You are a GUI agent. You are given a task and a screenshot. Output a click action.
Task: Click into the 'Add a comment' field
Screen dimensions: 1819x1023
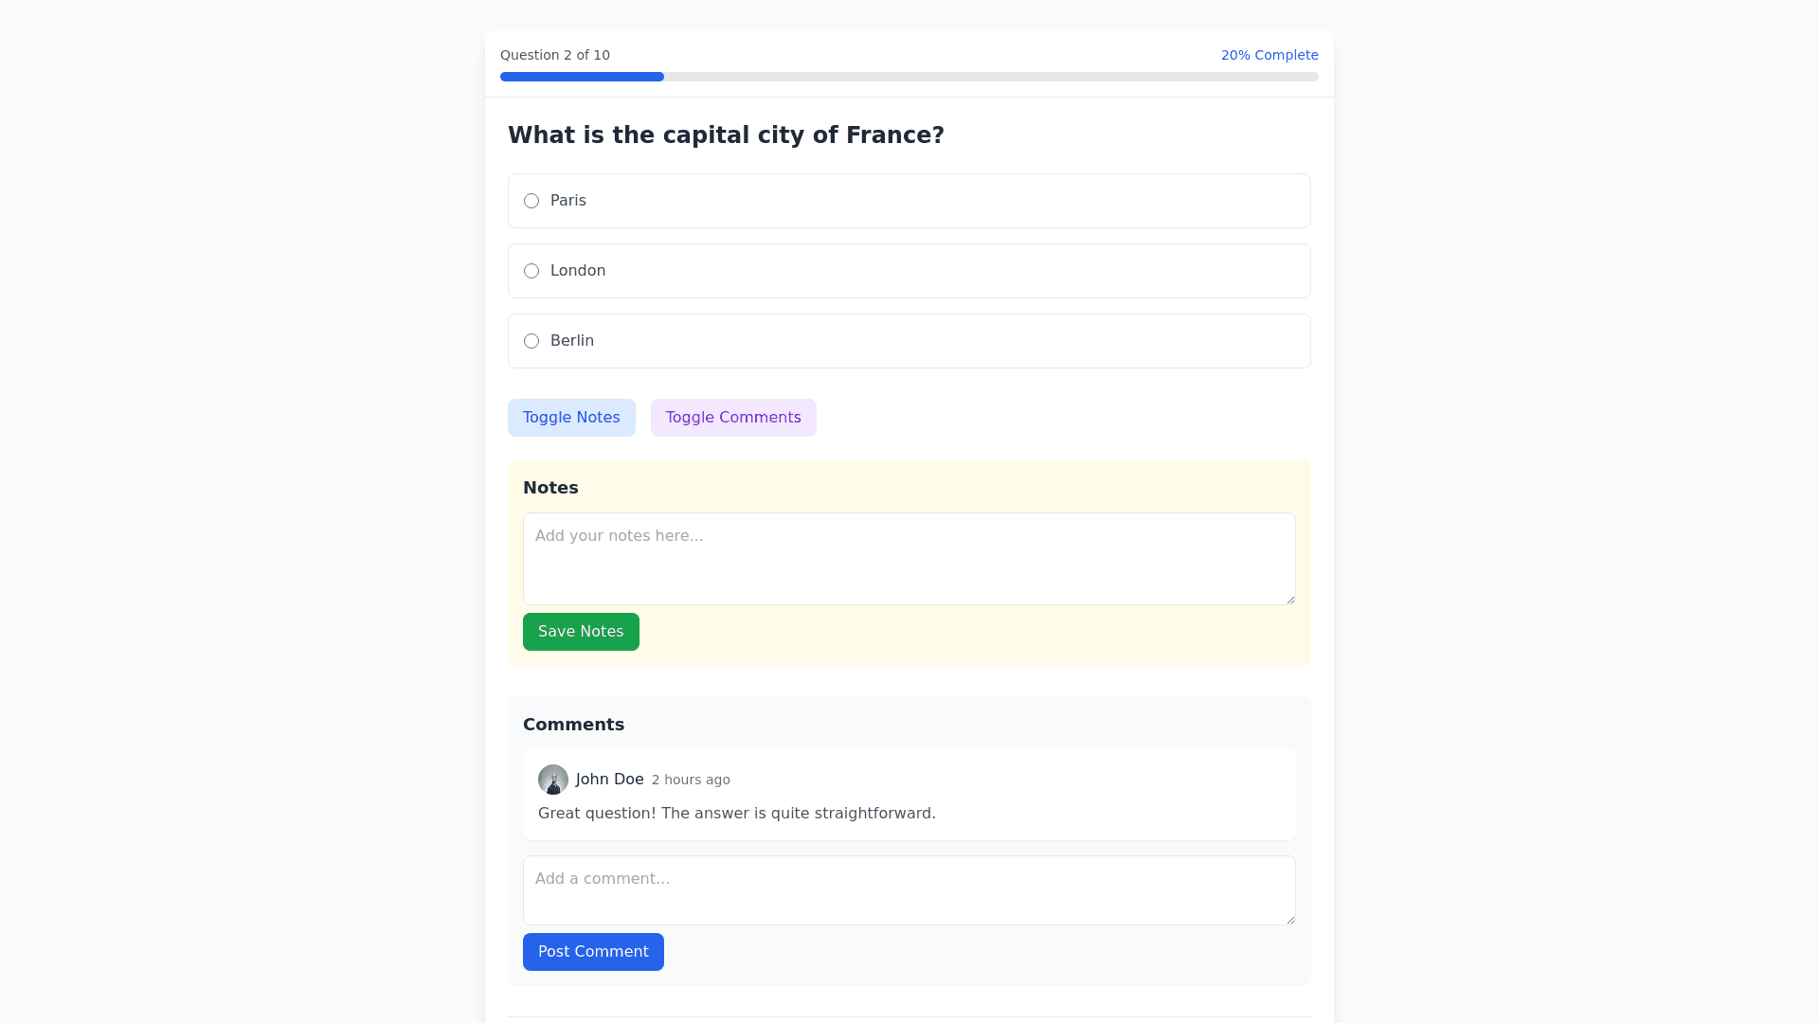tap(909, 890)
